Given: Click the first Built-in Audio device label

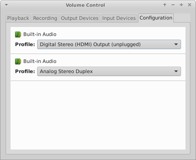Looking at the screenshot, I should tap(40, 34).
